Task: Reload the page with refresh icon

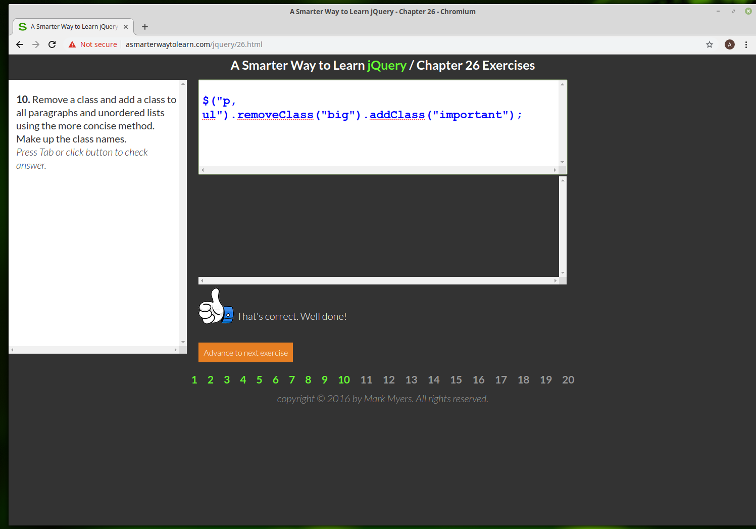Action: [x=52, y=44]
